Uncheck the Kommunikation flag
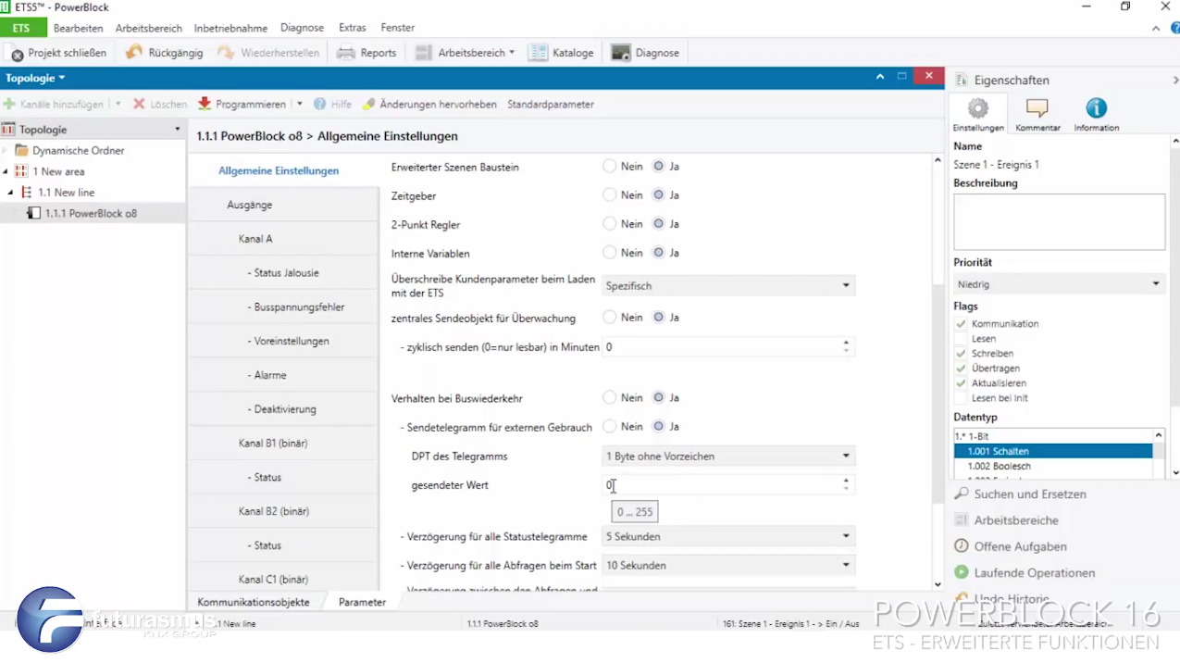The width and height of the screenshot is (1180, 663). [x=961, y=324]
